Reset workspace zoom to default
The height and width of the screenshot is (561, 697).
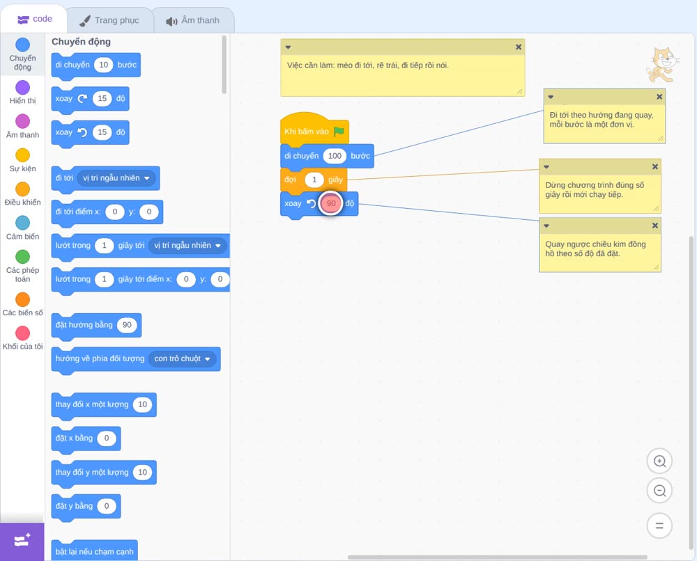click(x=659, y=526)
